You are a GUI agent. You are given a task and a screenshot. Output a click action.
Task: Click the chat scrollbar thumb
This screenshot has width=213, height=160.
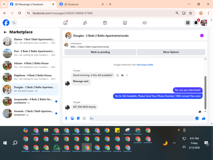pyautogui.click(x=205, y=93)
